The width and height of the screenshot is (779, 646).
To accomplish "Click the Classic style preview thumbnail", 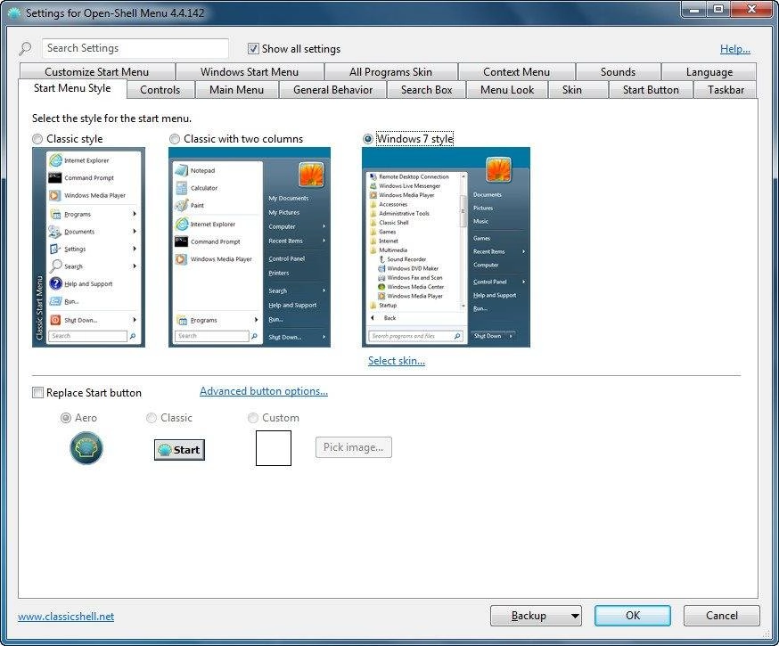I will tap(88, 248).
